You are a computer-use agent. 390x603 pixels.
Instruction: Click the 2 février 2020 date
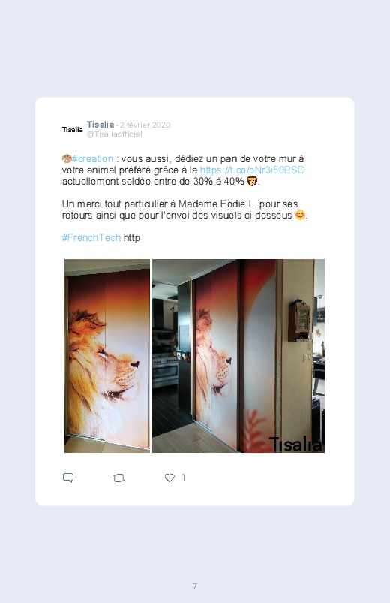tap(145, 125)
